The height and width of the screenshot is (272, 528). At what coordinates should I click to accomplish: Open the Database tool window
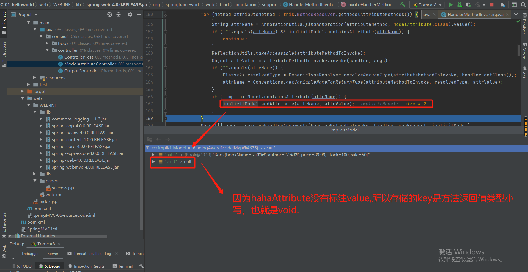[x=524, y=24]
